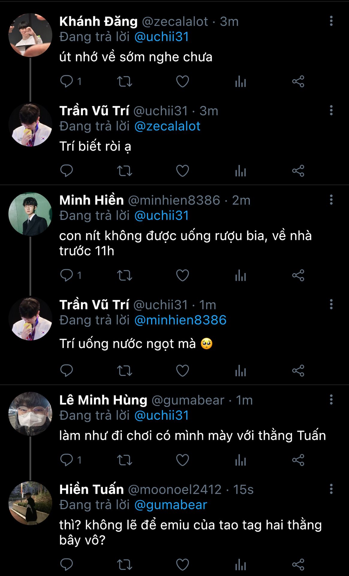The width and height of the screenshot is (349, 576).
Task: Open more options on Hiền Tuấn's tweet
Action: (331, 489)
